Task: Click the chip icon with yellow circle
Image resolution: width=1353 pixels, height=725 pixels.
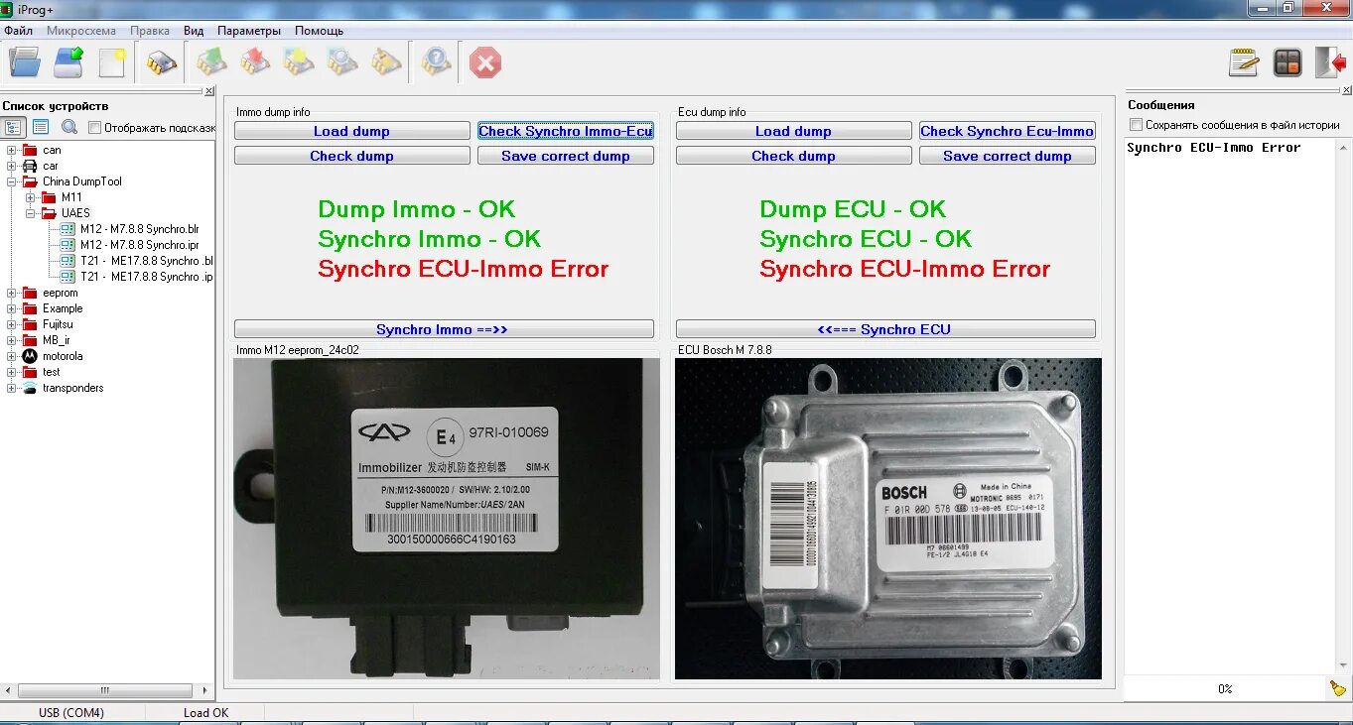Action: 299,62
